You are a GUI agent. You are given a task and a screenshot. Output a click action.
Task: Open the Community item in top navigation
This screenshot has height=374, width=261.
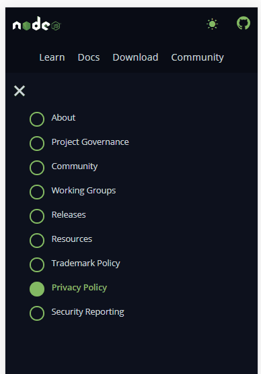click(x=197, y=57)
